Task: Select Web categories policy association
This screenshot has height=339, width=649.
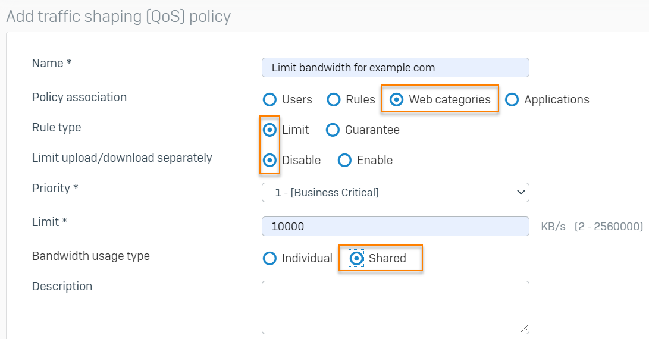Action: tap(397, 99)
